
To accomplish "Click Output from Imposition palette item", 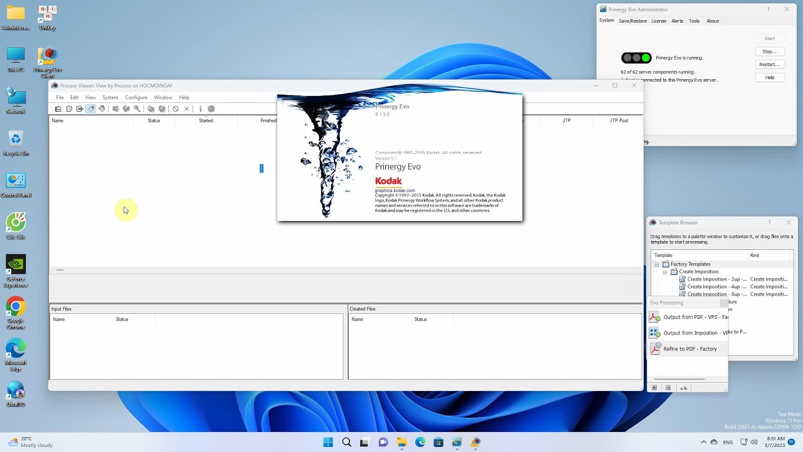I will point(688,333).
